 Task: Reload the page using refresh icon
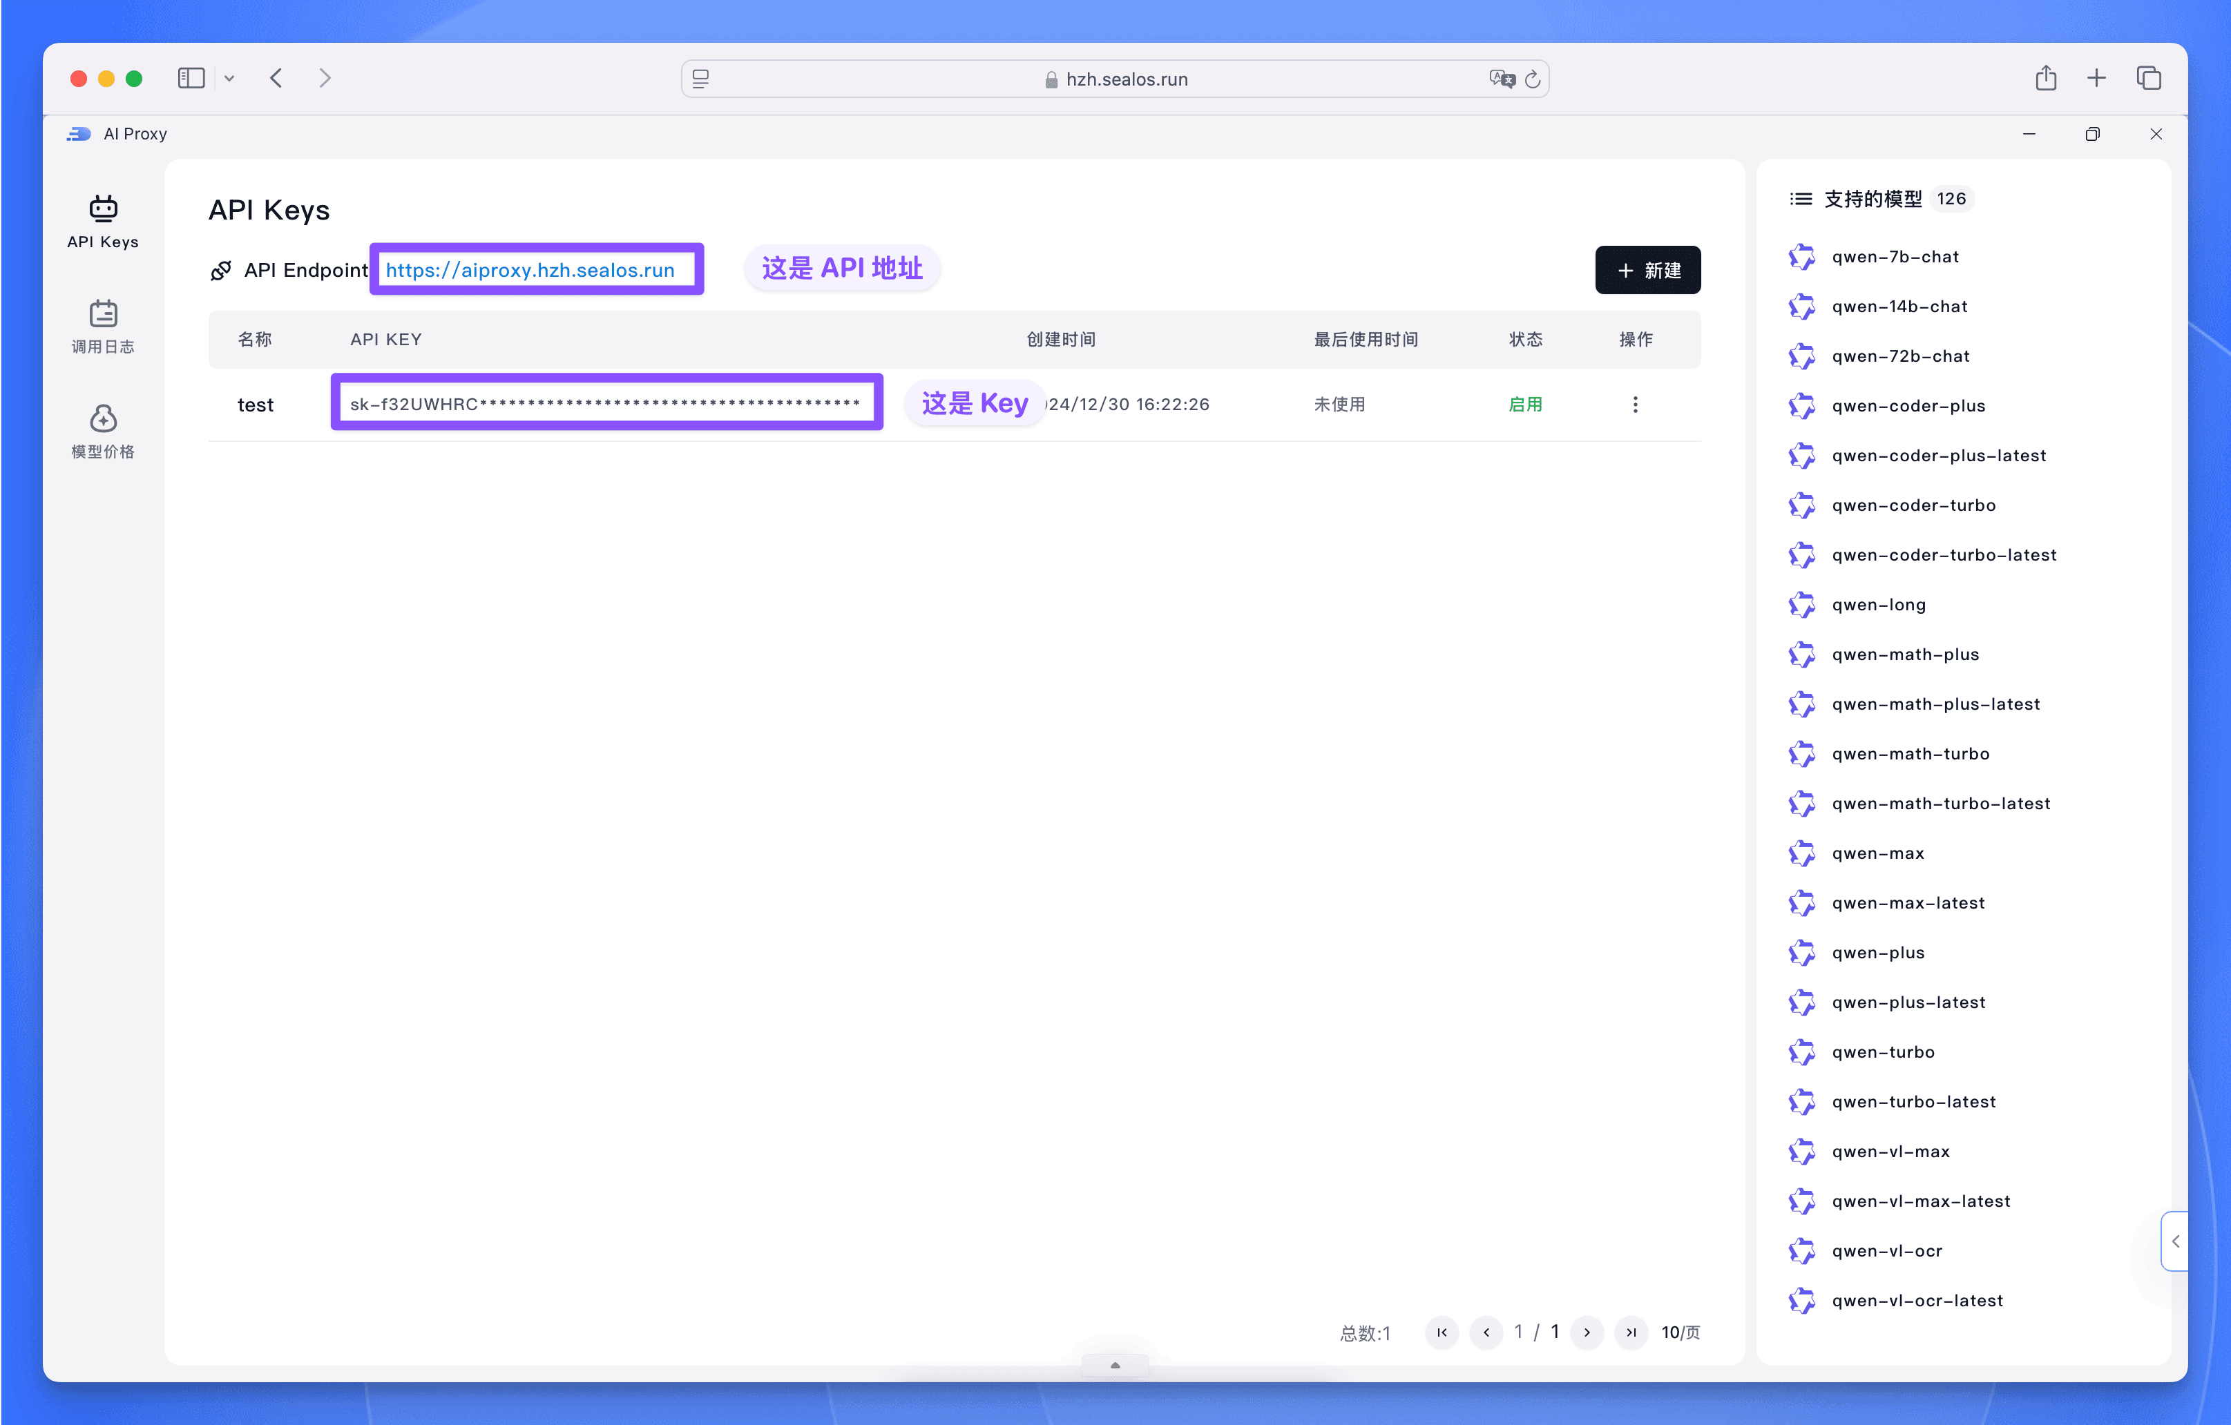[1533, 79]
